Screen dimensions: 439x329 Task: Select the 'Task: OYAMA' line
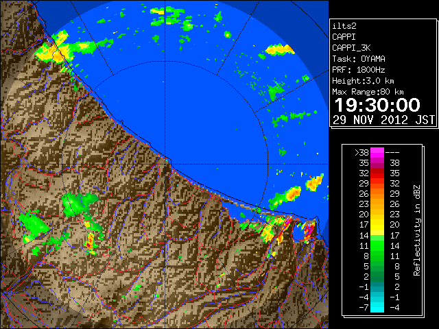(359, 59)
